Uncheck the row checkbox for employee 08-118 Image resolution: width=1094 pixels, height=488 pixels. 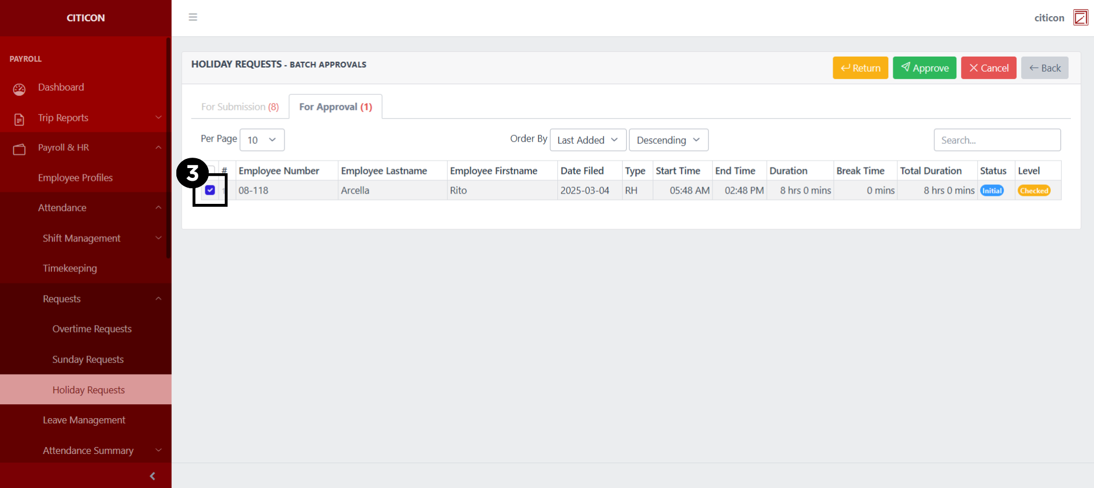point(210,190)
